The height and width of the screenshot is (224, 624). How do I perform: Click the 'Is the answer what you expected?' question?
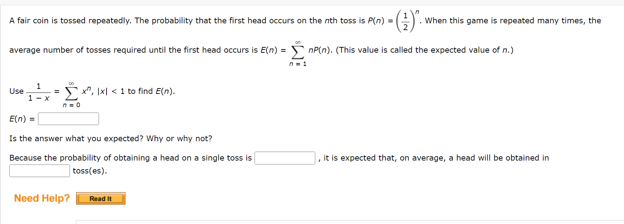coord(110,138)
